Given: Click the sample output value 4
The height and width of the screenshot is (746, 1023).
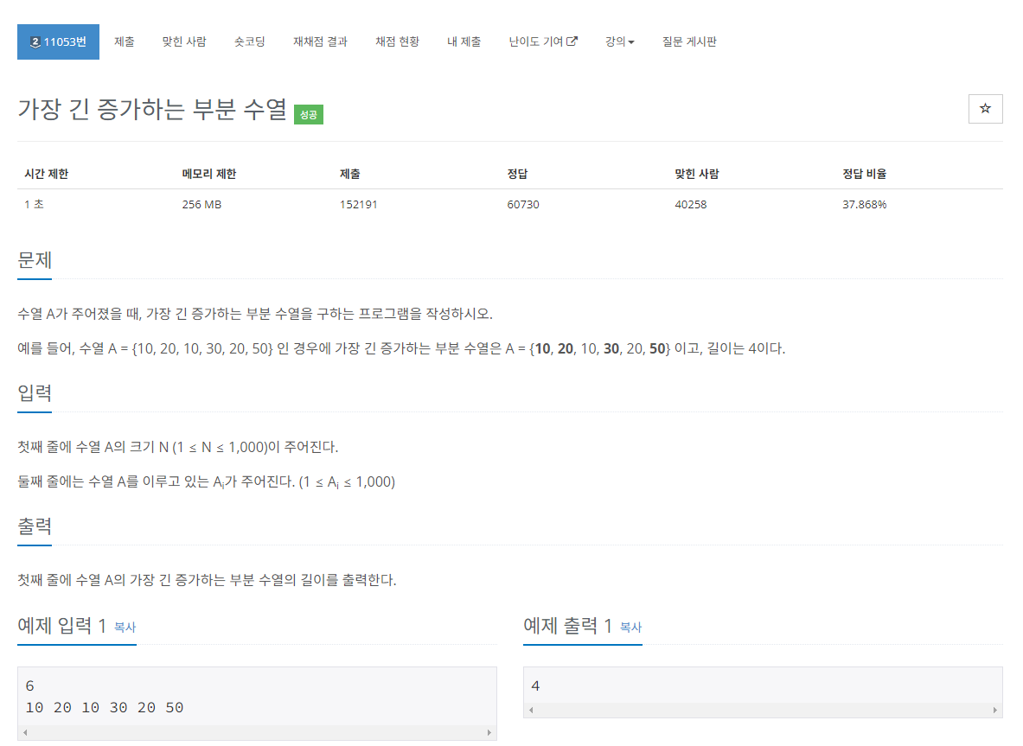Looking at the screenshot, I should [x=535, y=686].
